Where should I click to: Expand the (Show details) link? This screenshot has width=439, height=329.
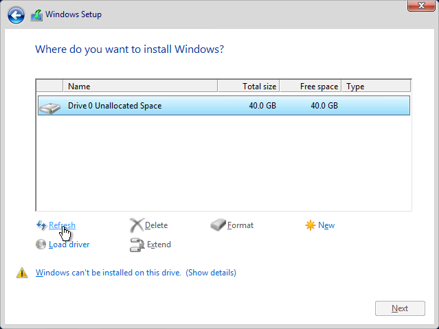[x=211, y=273]
